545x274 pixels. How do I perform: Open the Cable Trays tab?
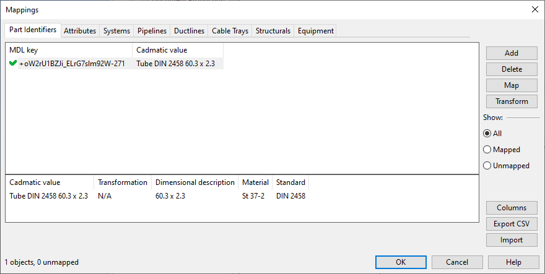(230, 30)
